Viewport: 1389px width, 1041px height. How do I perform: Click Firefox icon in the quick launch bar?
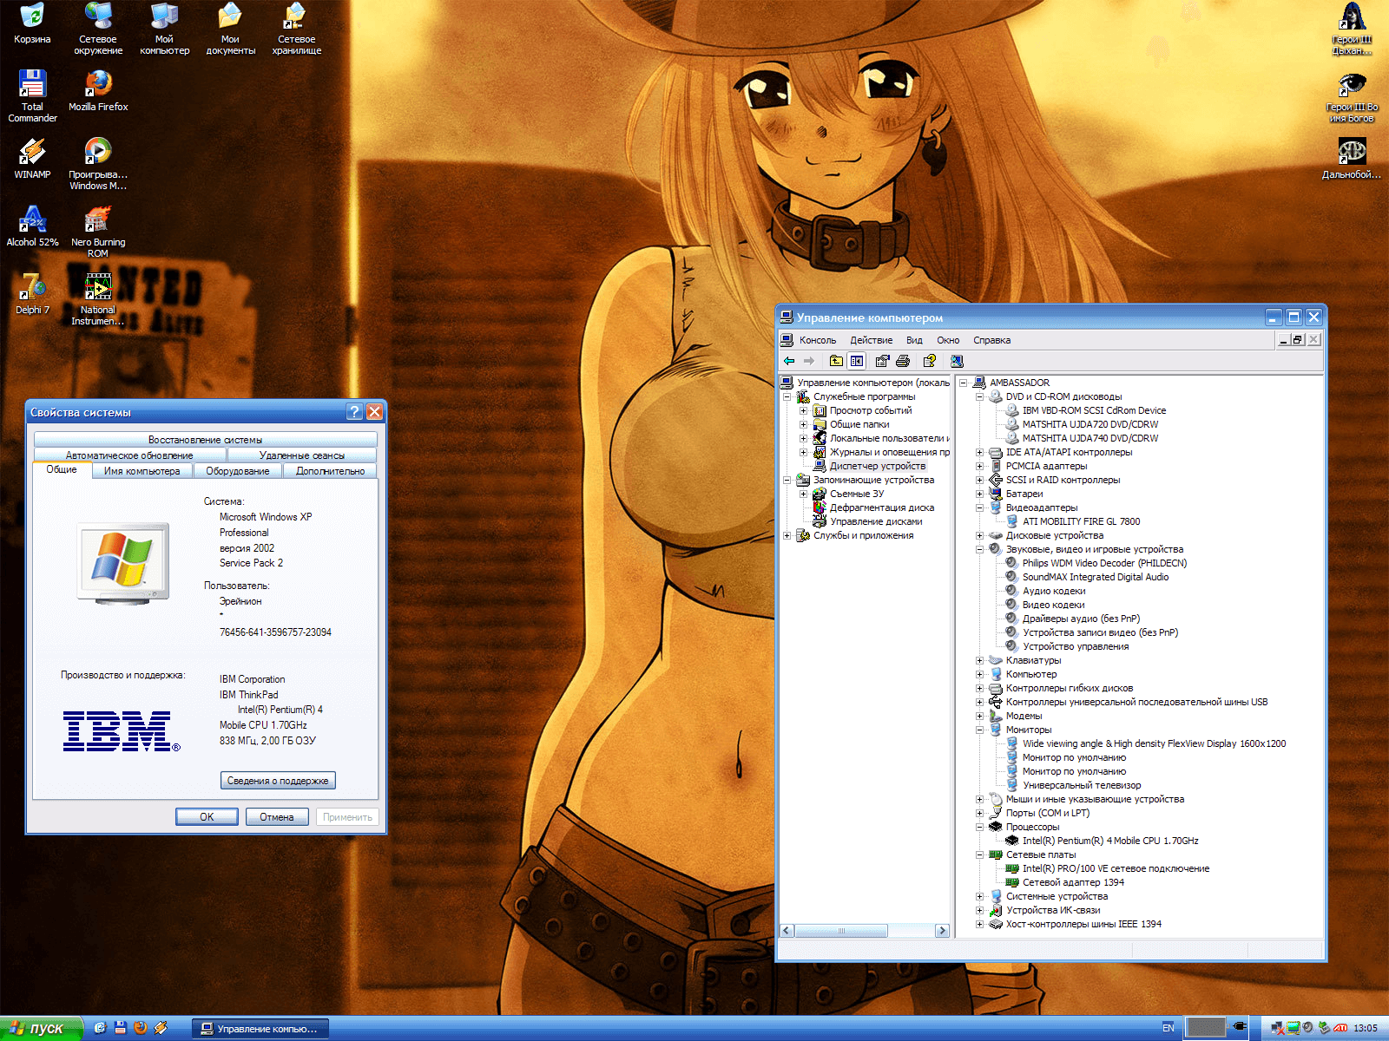coord(141,1028)
